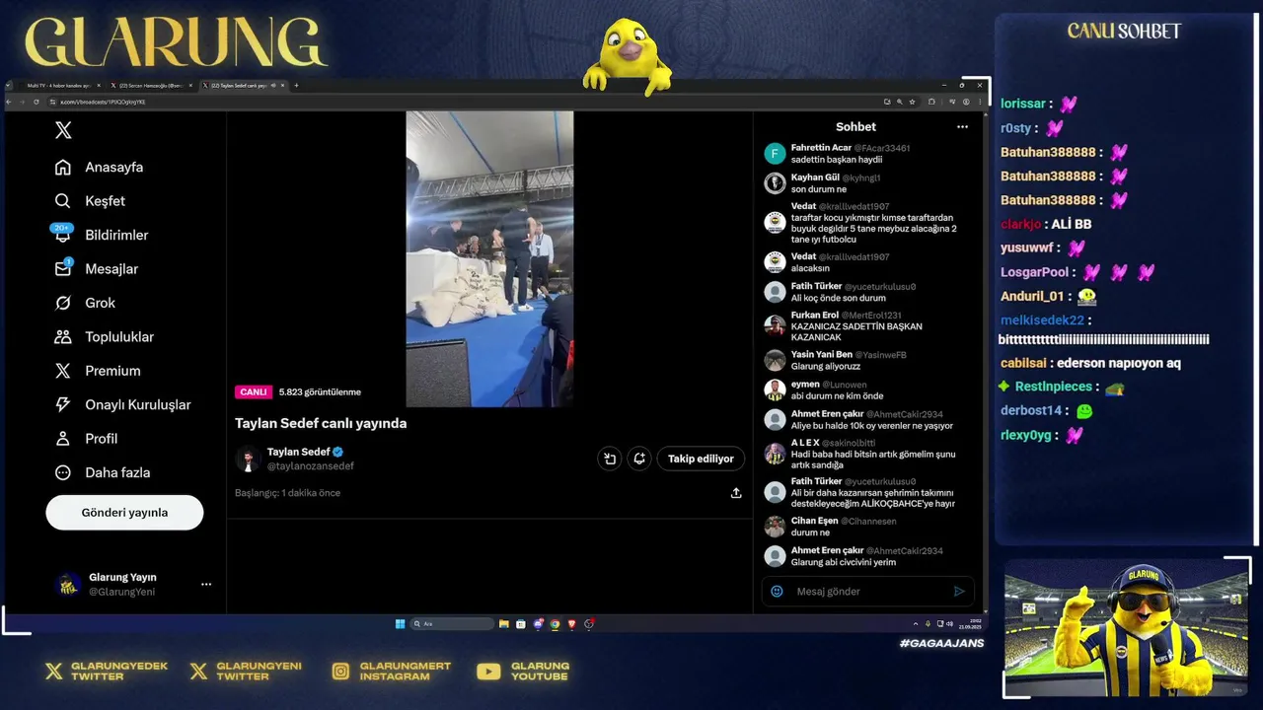Image resolution: width=1263 pixels, height=710 pixels.
Task: Click browser back arrow
Action: [x=10, y=102]
